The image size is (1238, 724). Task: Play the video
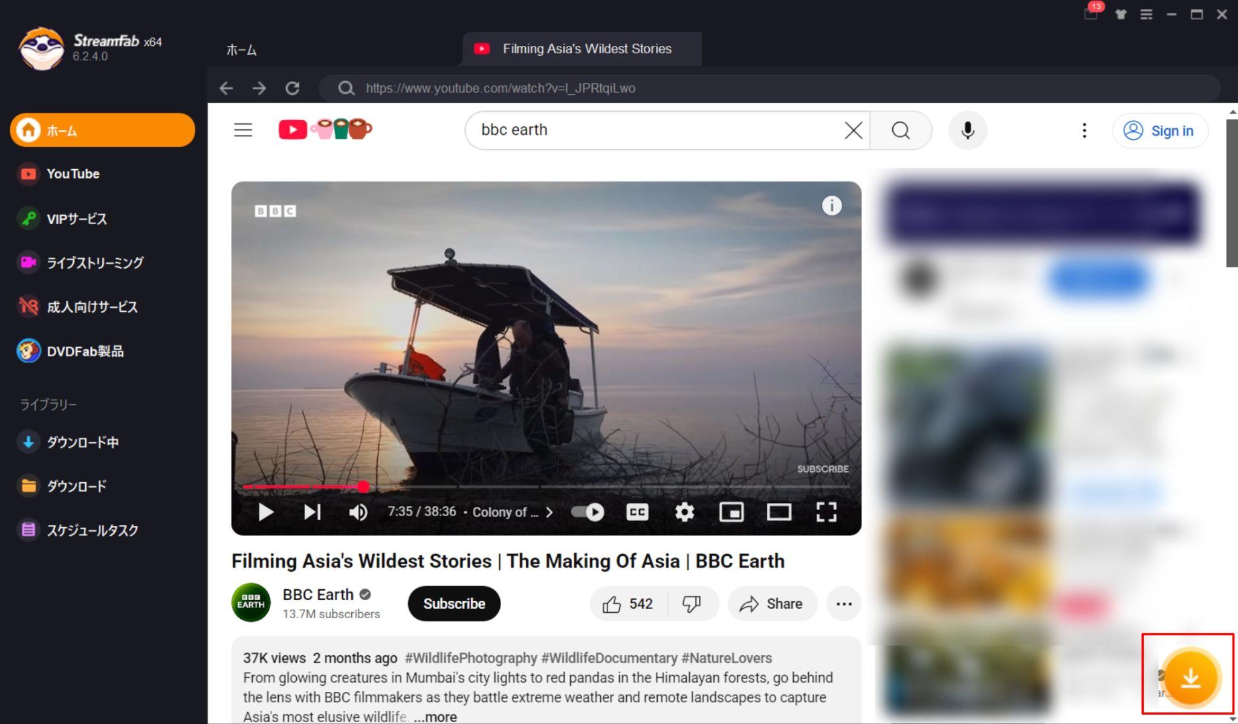[x=265, y=512]
